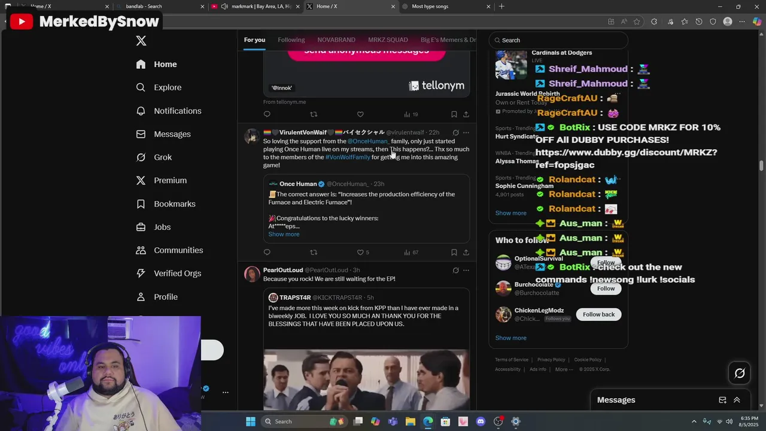Expand the Messages drawer
This screenshot has height=431, width=766.
tap(737, 400)
